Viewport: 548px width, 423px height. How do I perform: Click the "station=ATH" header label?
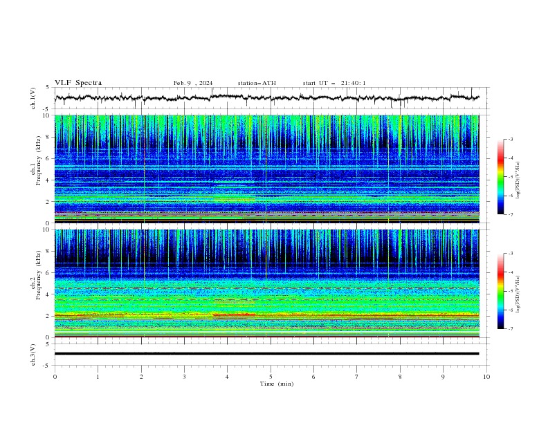tap(257, 83)
